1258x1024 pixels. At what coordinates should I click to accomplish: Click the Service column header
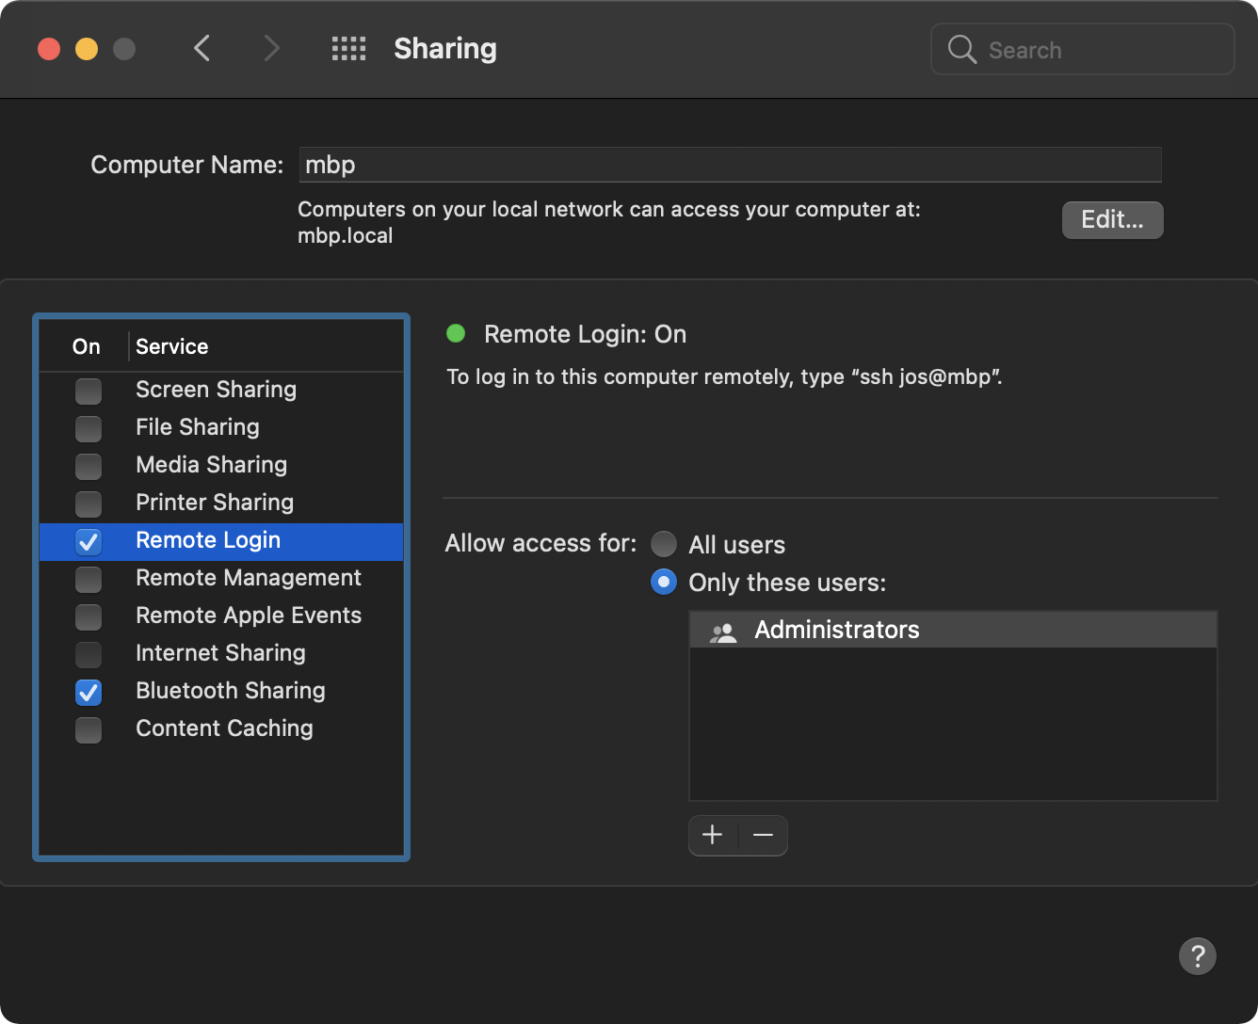point(266,346)
